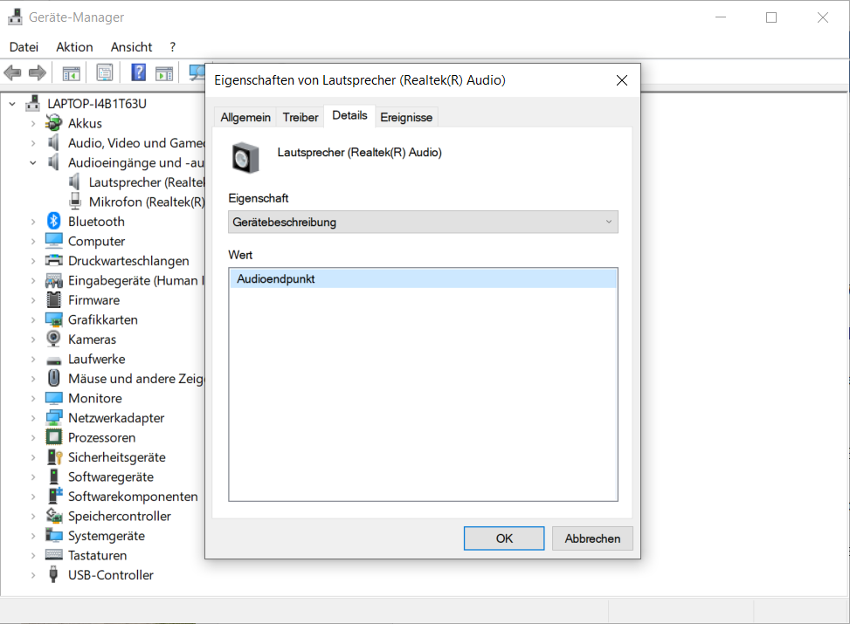This screenshot has width=850, height=624.
Task: Click the USB-Controller plug icon
Action: 53,574
